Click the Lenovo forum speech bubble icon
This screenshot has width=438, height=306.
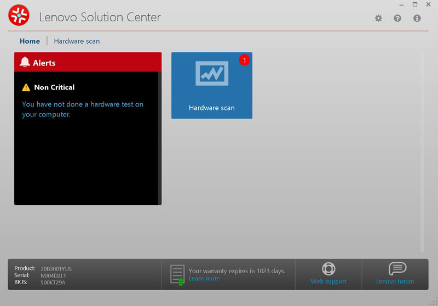click(x=397, y=269)
